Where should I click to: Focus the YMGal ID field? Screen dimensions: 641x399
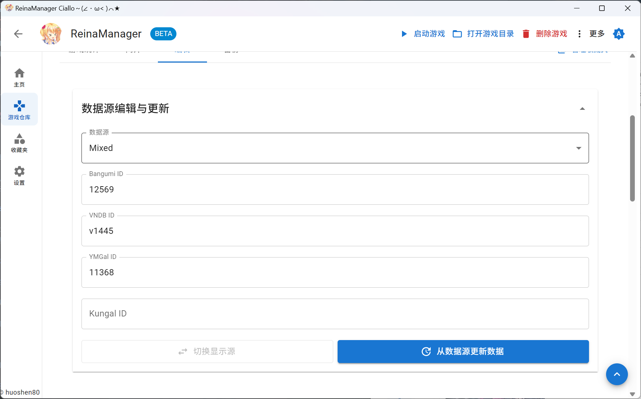[x=335, y=272]
